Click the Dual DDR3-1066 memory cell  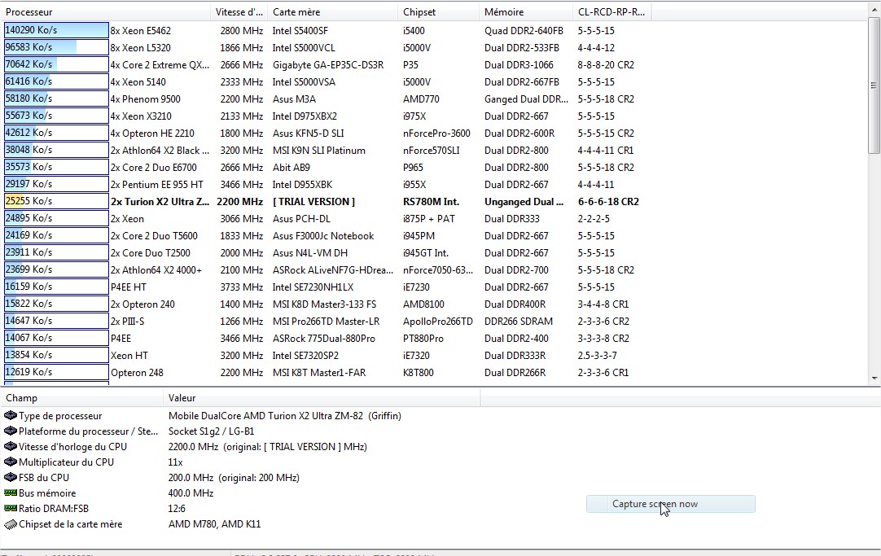coord(519,65)
